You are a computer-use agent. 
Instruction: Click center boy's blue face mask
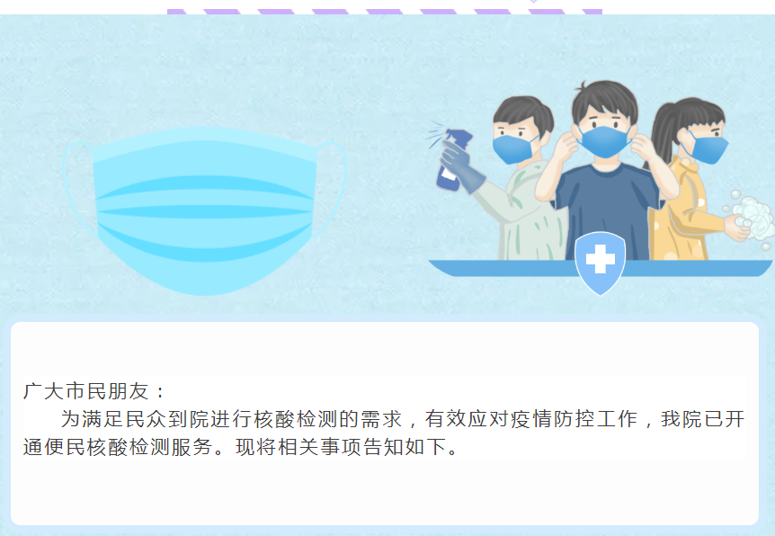point(605,141)
